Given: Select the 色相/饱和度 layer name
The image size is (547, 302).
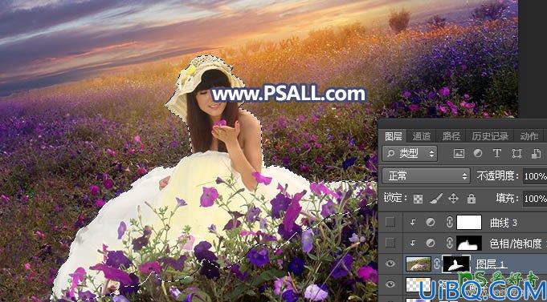Looking at the screenshot, I should click(515, 244).
